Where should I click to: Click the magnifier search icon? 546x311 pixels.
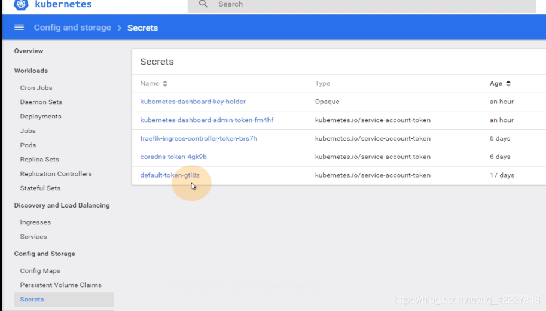click(203, 4)
